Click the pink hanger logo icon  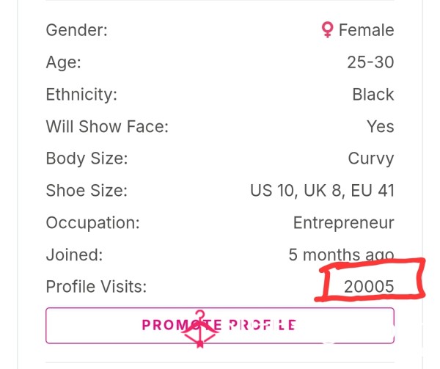pos(199,329)
